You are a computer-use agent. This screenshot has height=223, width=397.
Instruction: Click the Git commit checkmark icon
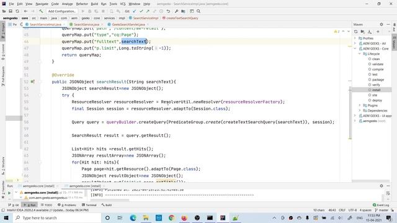click(141, 11)
